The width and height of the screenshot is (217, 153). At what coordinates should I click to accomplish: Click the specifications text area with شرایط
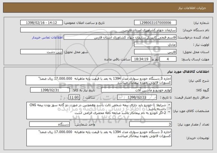(x=99, y=111)
